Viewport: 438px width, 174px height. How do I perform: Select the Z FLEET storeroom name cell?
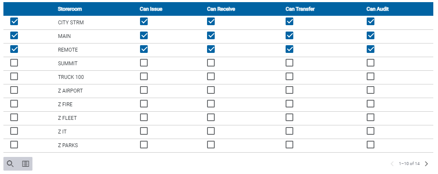[67, 118]
